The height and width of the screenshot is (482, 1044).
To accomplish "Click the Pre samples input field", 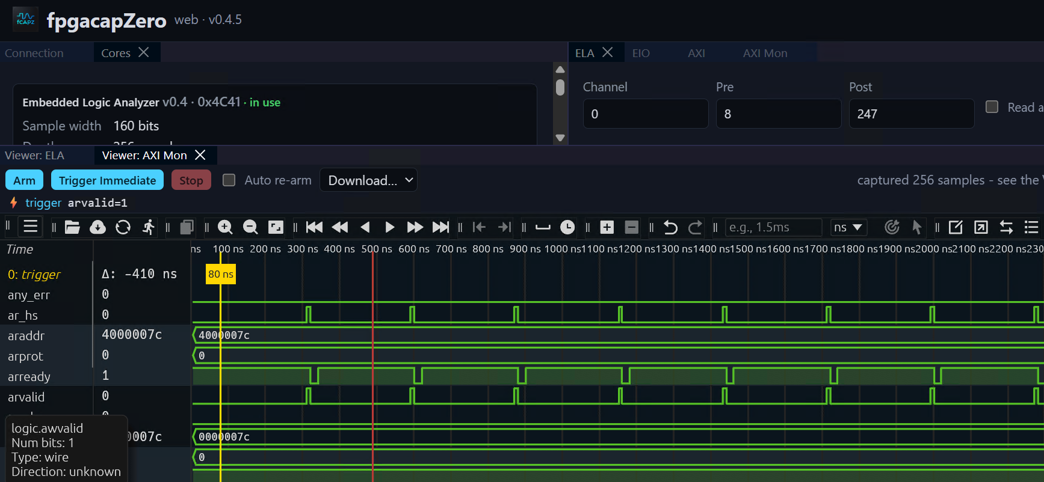I will coord(779,114).
